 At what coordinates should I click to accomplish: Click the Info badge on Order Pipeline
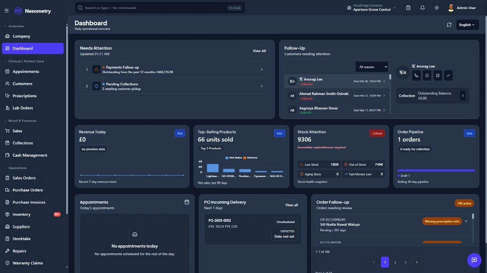[x=469, y=133]
